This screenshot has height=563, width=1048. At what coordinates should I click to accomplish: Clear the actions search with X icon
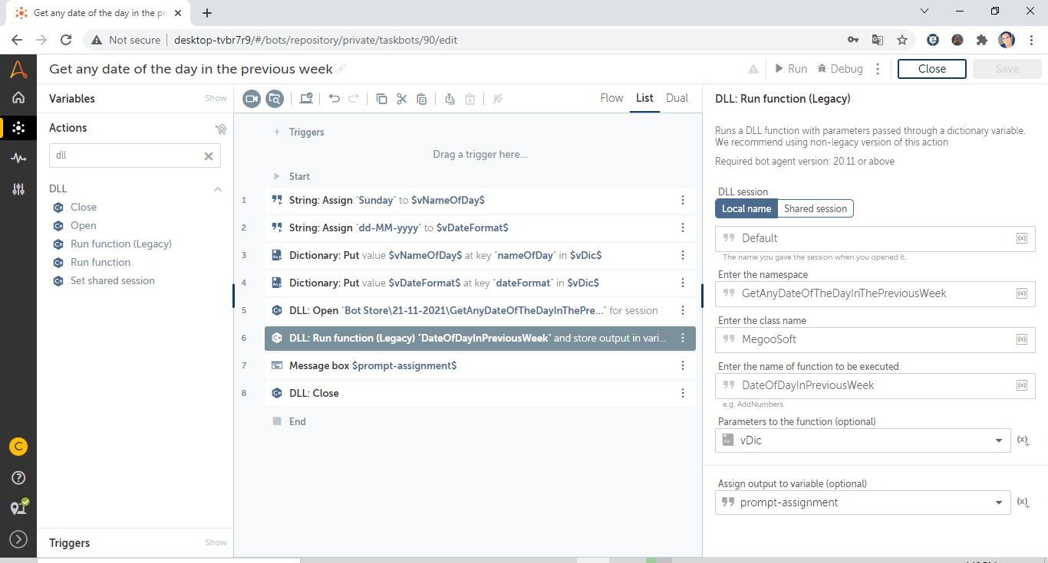point(208,155)
